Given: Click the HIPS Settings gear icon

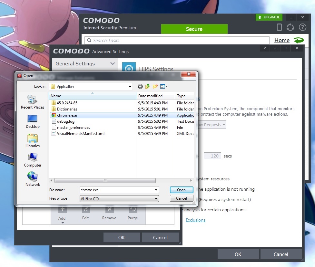Looking at the screenshot, I should pos(129,67).
